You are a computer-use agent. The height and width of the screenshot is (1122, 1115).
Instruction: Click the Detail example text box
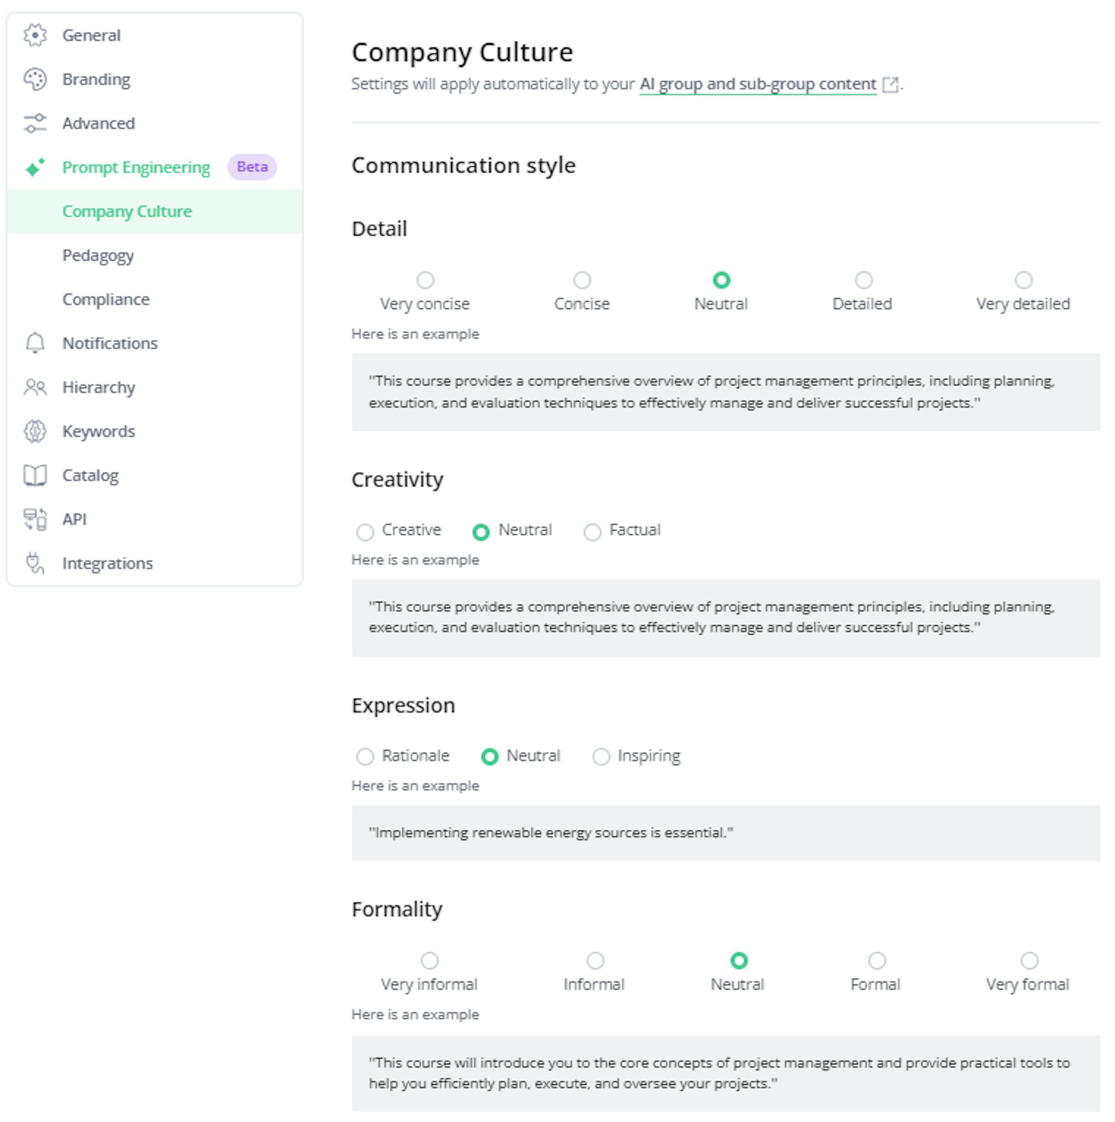point(725,392)
